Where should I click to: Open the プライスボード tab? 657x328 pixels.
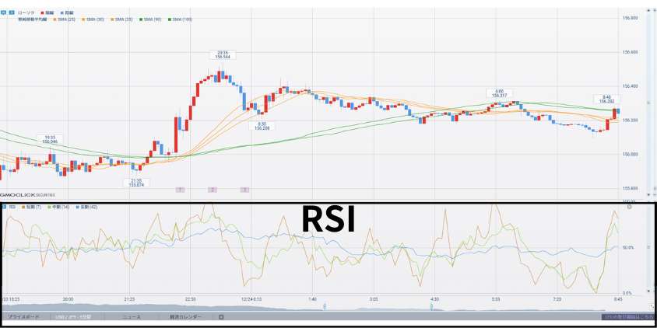[x=23, y=317]
